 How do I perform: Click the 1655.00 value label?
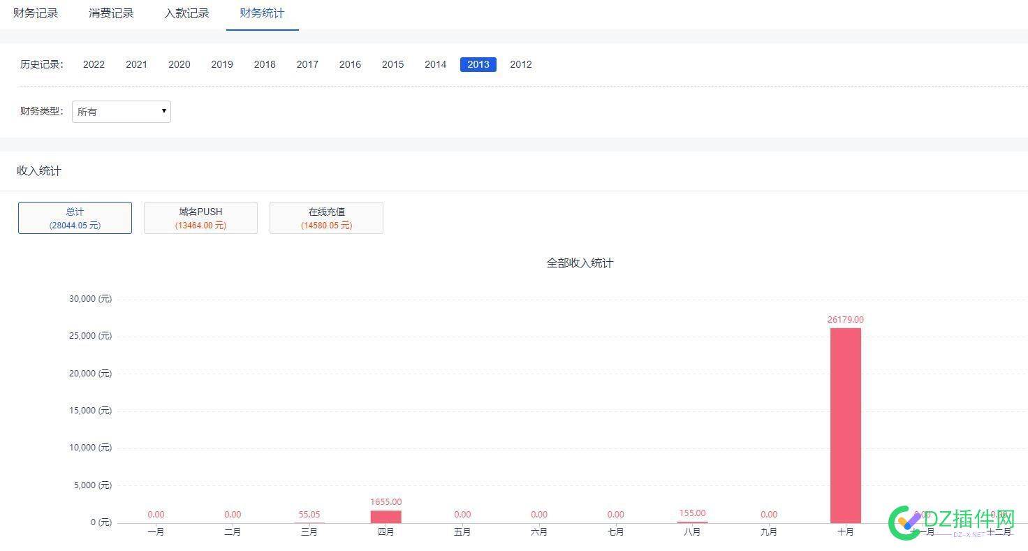point(385,502)
